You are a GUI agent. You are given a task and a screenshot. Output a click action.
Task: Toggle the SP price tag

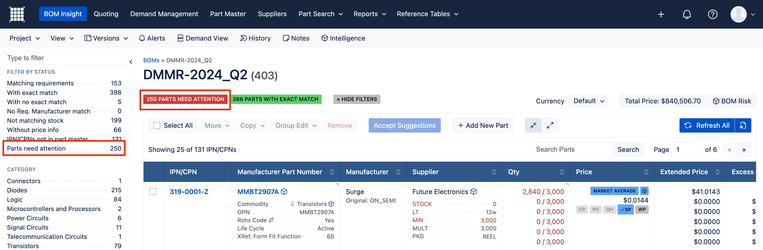pyautogui.click(x=625, y=209)
